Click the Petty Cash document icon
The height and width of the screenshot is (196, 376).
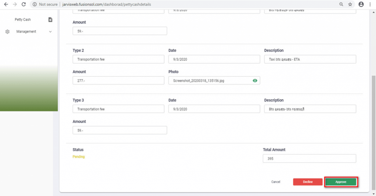point(50,19)
